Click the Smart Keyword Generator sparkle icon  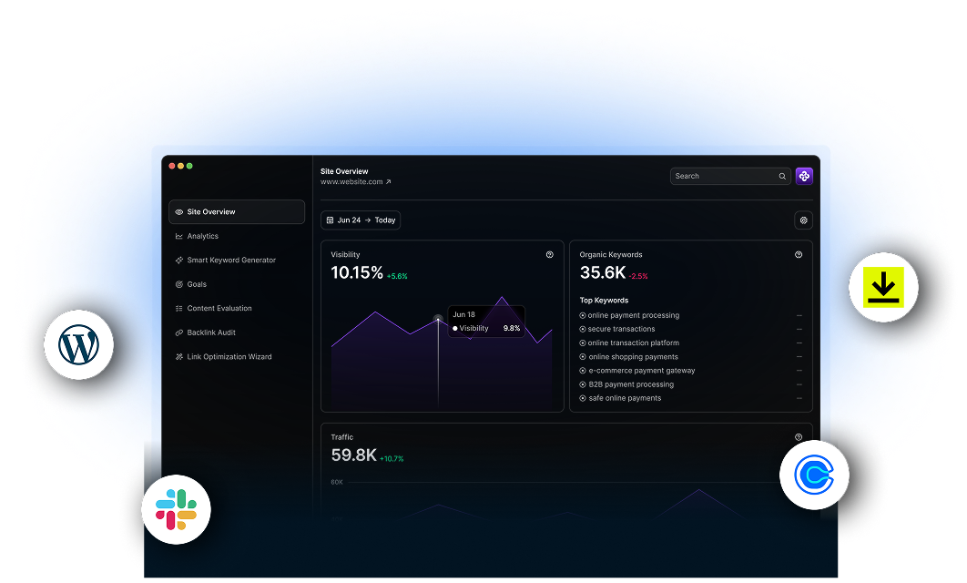(178, 260)
